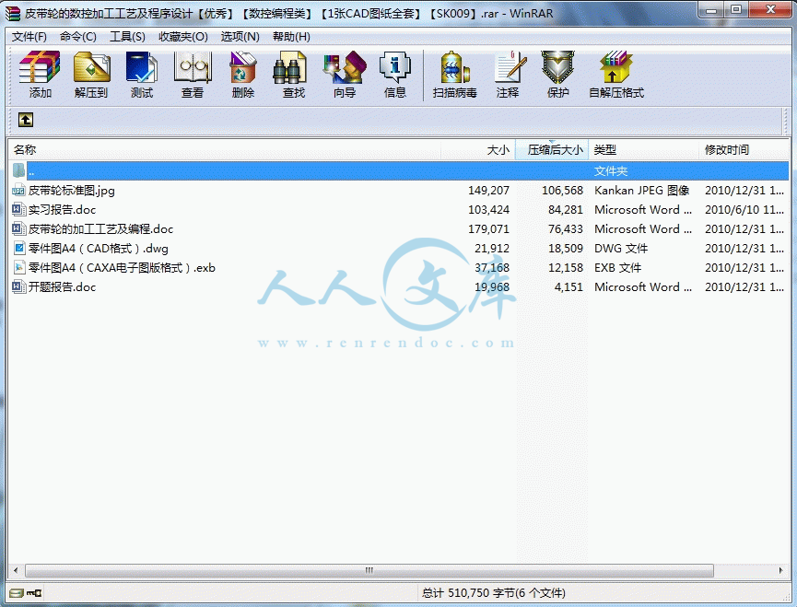797x607 pixels.
Task: Click packed size 4,151
Action: pyautogui.click(x=568, y=287)
